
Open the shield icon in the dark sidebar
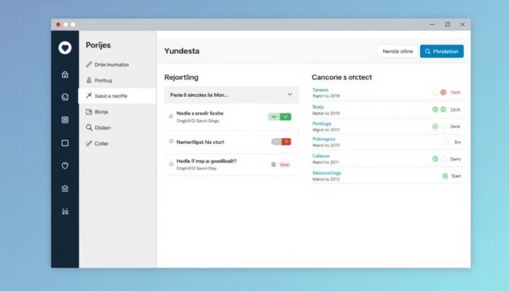65,166
